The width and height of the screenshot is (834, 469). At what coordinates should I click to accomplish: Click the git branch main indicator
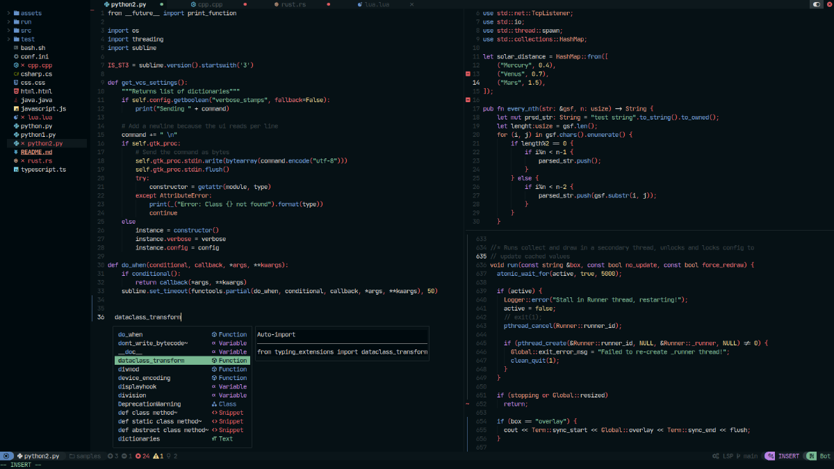(746, 456)
